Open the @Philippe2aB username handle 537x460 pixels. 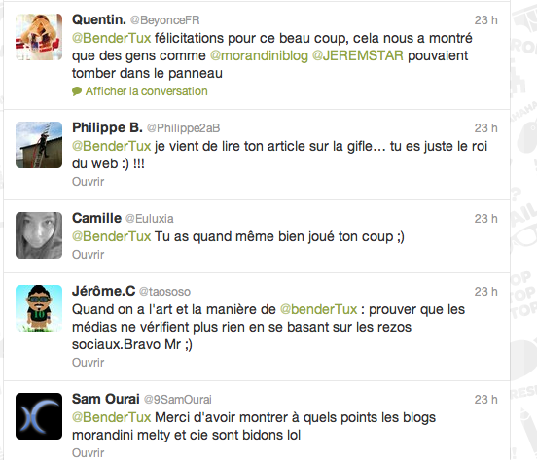(x=183, y=128)
